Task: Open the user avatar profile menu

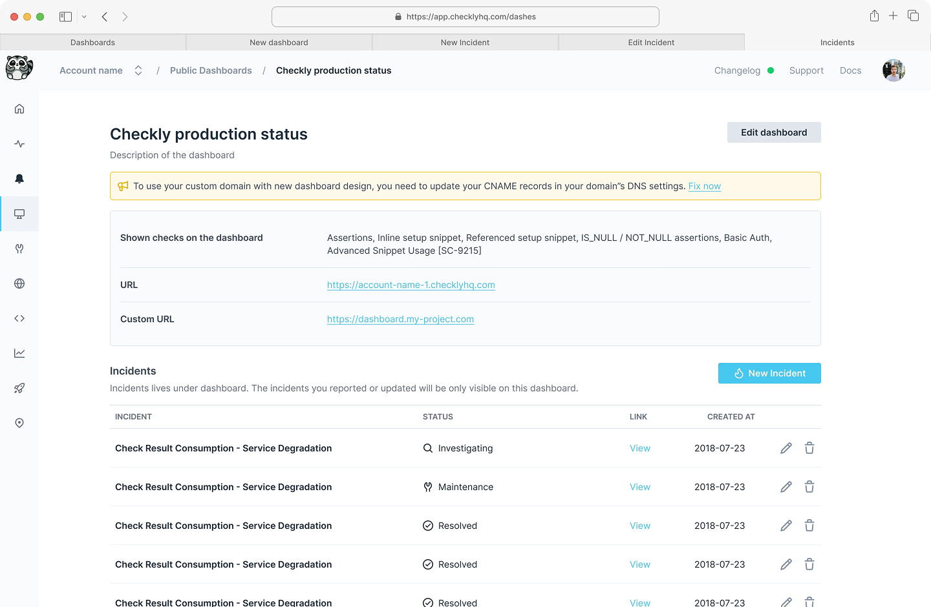Action: pyautogui.click(x=894, y=70)
